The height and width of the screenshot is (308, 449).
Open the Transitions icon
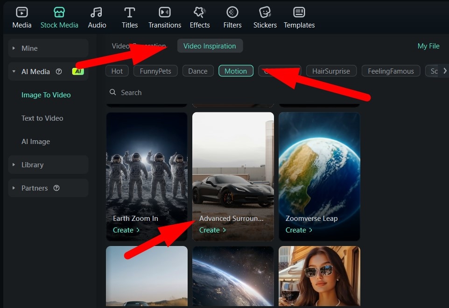coord(165,12)
